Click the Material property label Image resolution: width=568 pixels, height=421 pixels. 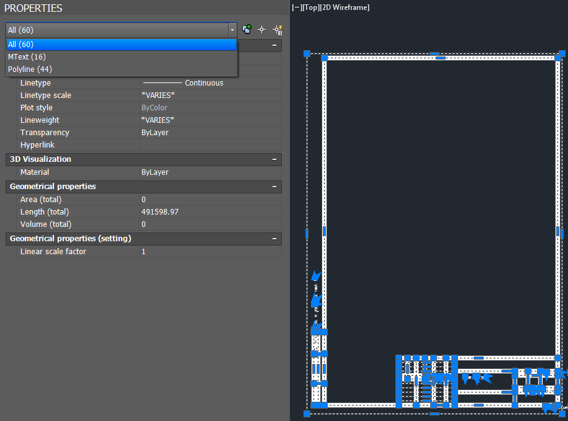pyautogui.click(x=34, y=172)
